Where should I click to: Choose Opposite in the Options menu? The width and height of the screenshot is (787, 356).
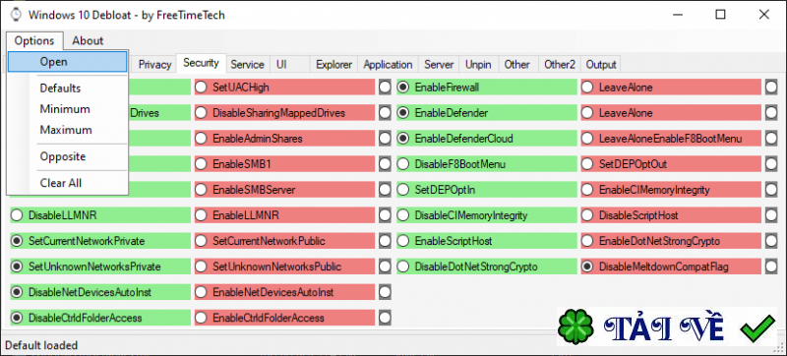tap(67, 156)
